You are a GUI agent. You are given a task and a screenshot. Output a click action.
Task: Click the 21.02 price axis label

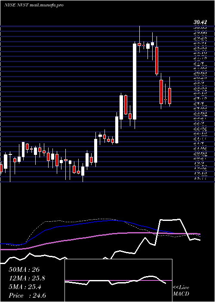200,148
